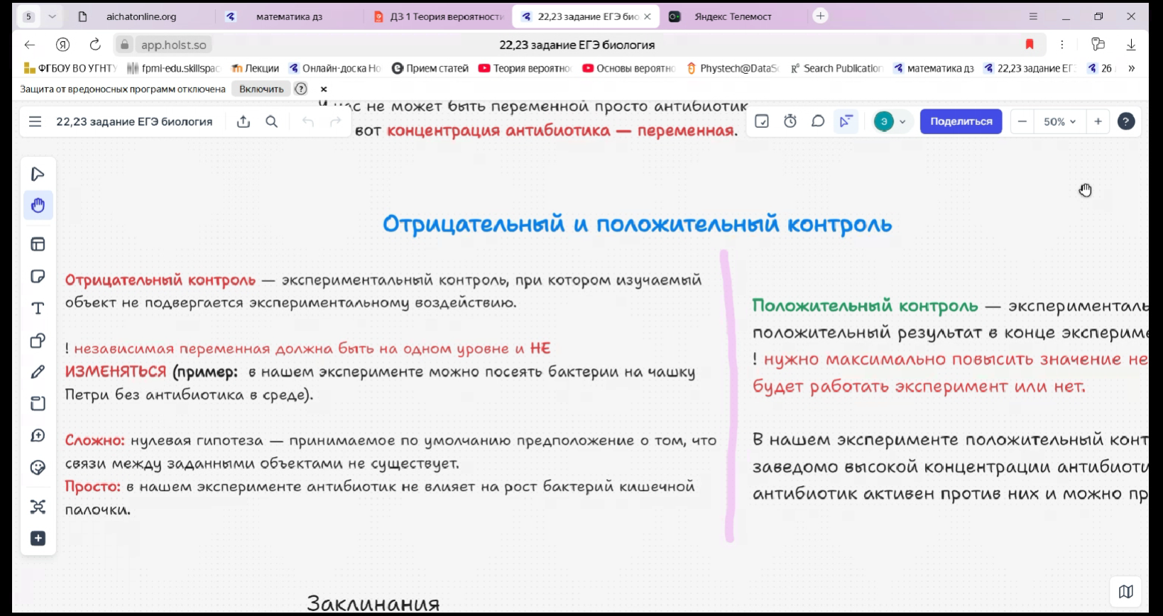Open the comments chat bubble
This screenshot has width=1163, height=616.
pos(818,121)
